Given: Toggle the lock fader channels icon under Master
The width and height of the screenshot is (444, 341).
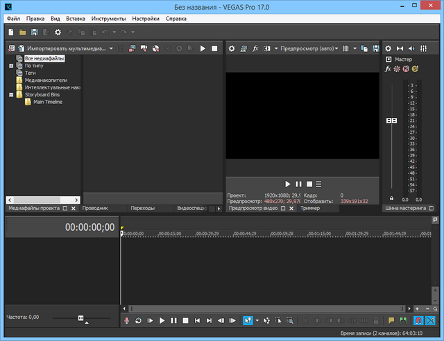Looking at the screenshot, I should [392, 198].
